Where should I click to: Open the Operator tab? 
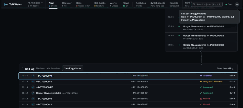pos(67,4)
